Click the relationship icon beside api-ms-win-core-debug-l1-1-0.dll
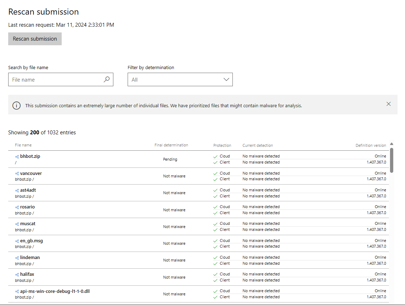This screenshot has width=405, height=305. point(17,291)
